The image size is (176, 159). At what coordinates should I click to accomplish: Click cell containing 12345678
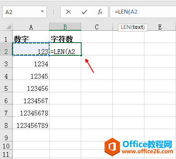[x=31, y=111]
